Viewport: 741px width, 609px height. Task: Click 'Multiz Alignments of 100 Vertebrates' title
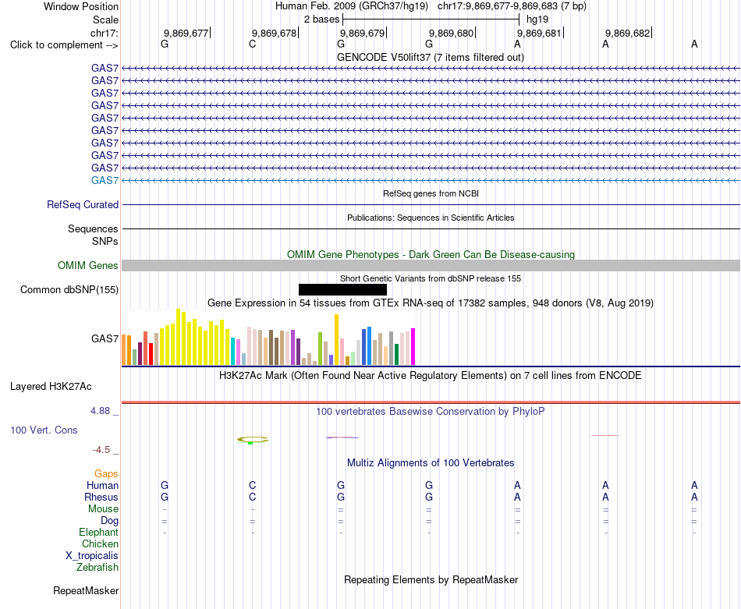431,463
